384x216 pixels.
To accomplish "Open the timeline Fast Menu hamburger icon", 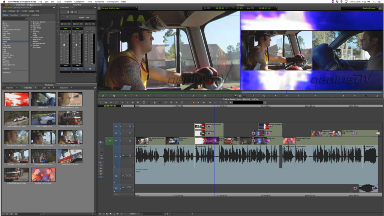I will point(265,102).
